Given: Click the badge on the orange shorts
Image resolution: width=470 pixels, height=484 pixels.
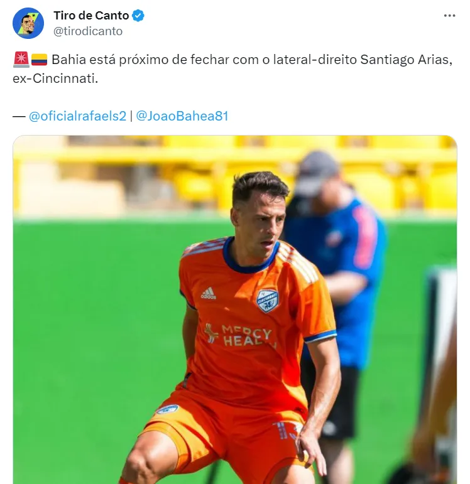Looking at the screenshot, I should (167, 409).
